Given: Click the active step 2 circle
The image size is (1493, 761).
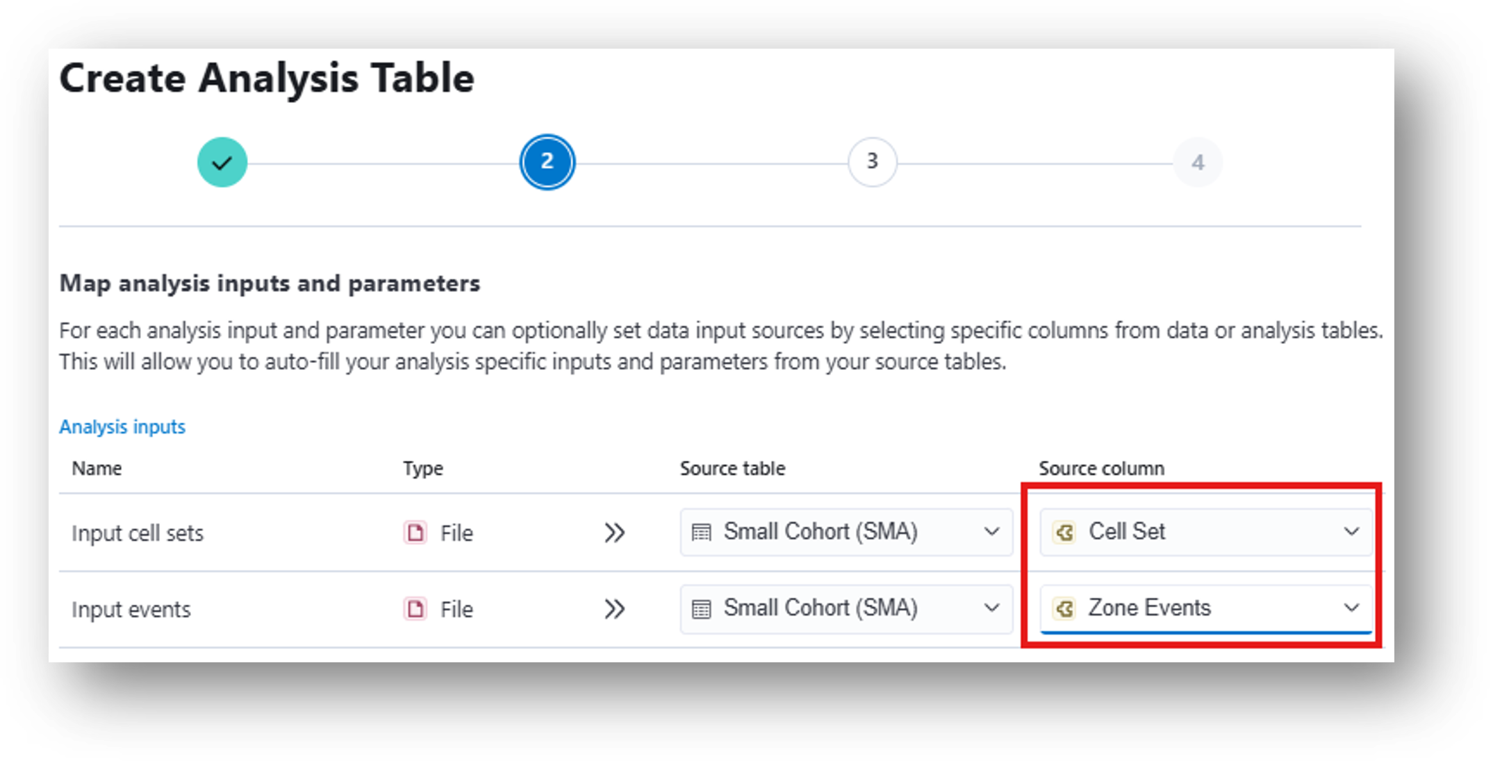Looking at the screenshot, I should 547,162.
